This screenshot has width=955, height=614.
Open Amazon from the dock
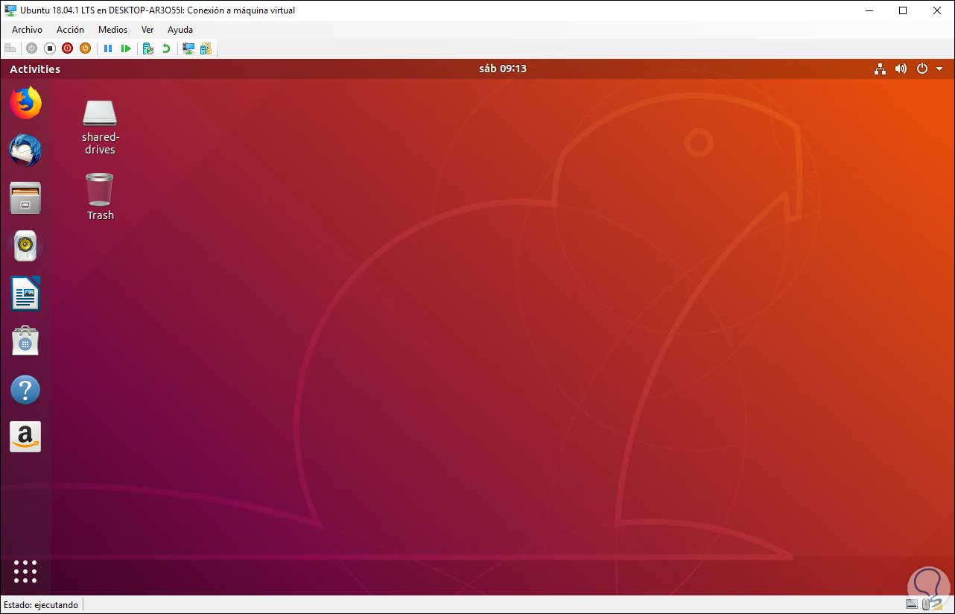point(25,437)
